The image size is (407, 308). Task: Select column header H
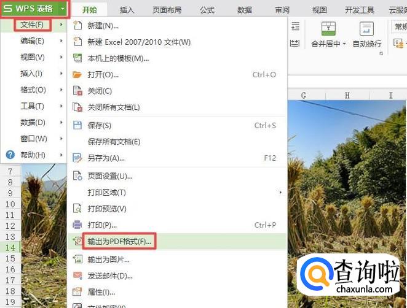347,96
